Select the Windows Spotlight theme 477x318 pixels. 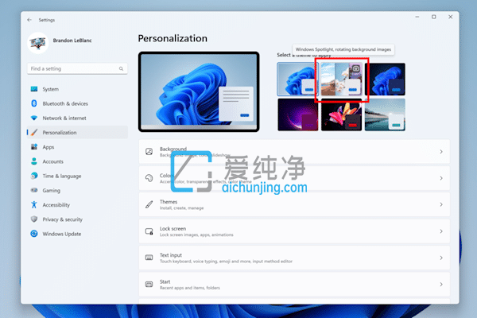[x=341, y=79]
